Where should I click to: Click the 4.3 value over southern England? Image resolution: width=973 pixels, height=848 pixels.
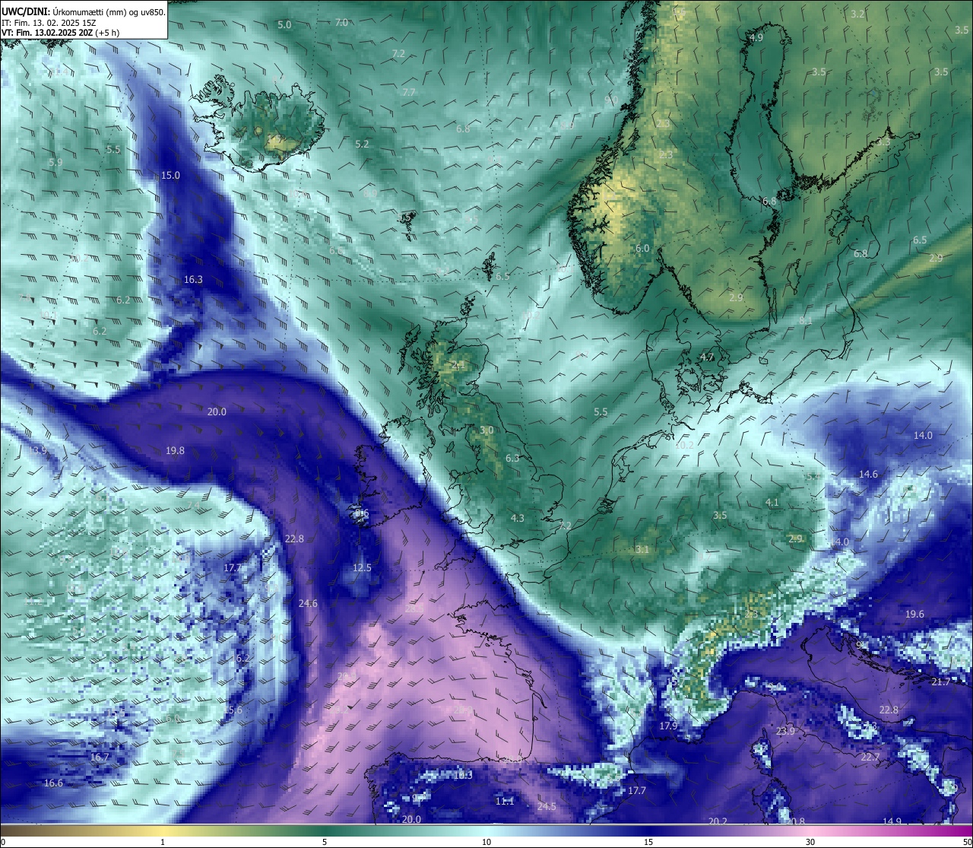[517, 519]
